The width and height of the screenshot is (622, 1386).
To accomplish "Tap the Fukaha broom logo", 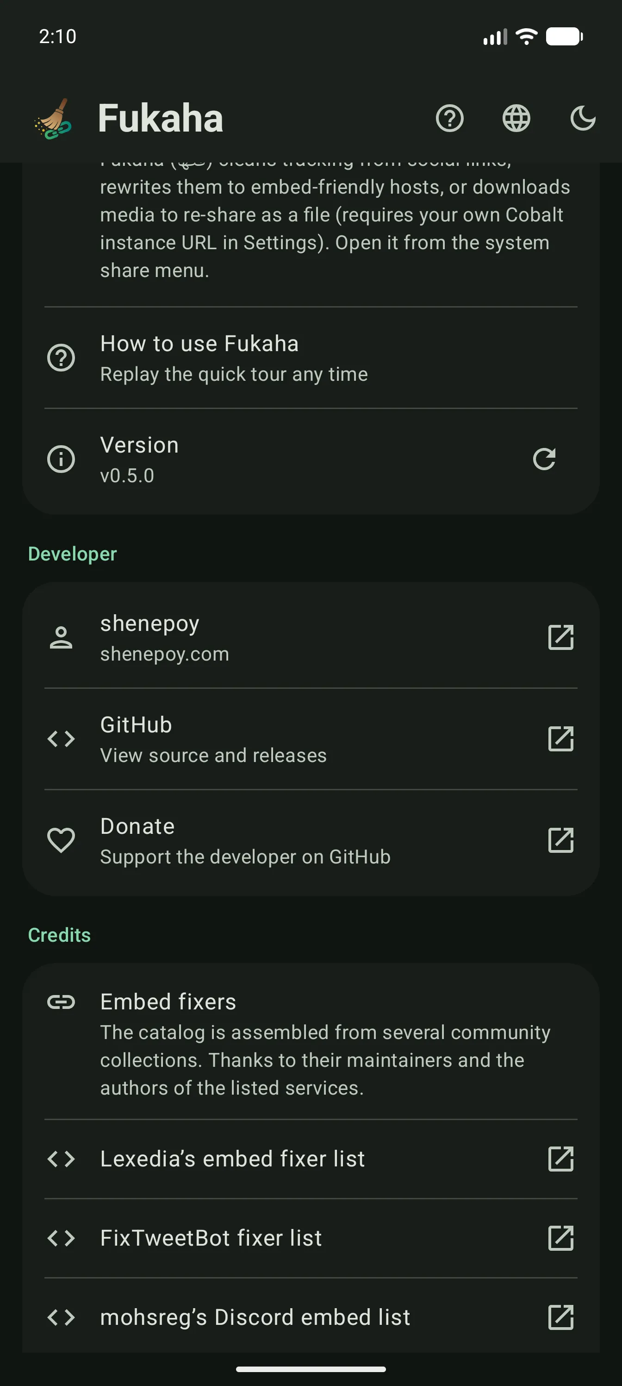I will pos(53,119).
